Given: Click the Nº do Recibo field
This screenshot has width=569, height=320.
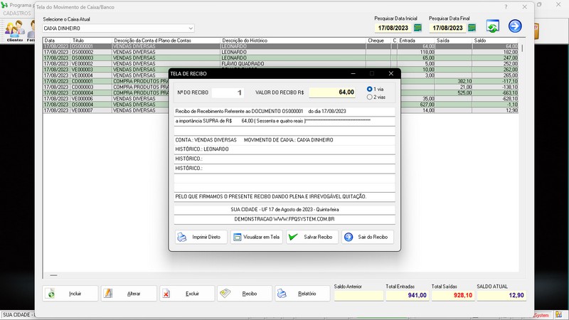Looking at the screenshot, I should click(x=228, y=92).
